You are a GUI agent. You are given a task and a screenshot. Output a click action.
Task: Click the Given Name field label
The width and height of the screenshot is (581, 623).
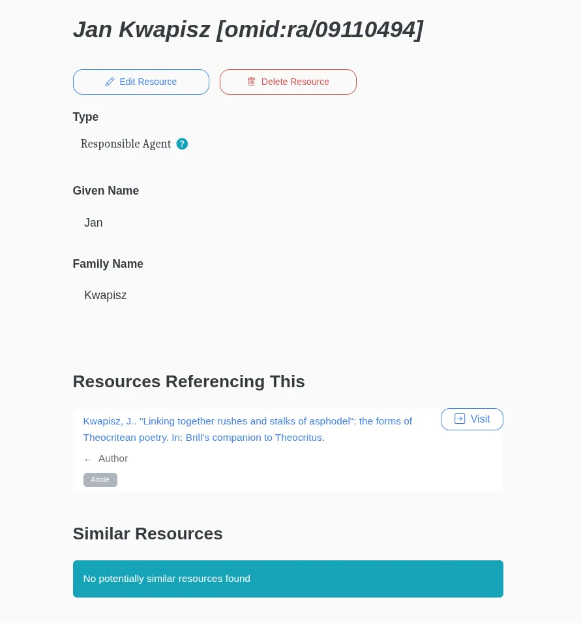pyautogui.click(x=106, y=191)
